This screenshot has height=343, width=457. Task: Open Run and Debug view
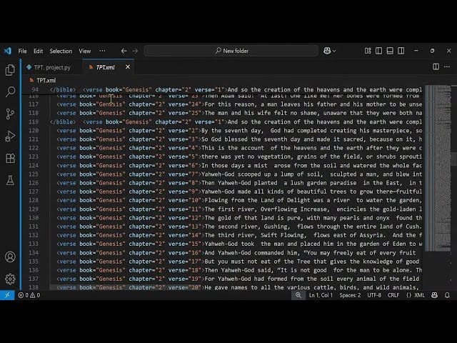(10, 136)
